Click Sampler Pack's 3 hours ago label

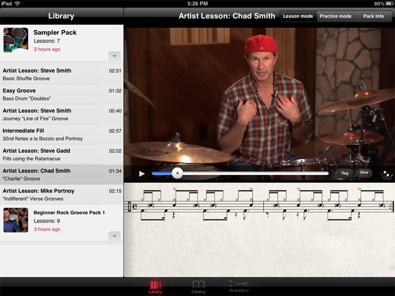click(47, 49)
